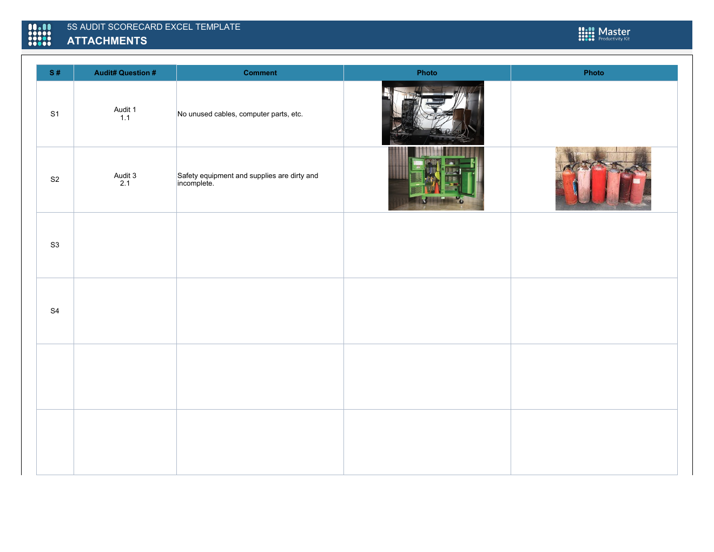Screen dimensions: 714x552
Task: Click the empty comment cell in row S3
Action: (x=260, y=245)
